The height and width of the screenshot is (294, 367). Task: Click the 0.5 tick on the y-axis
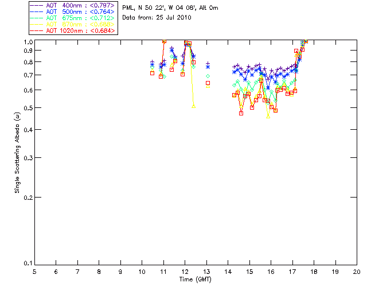[x=27, y=108]
